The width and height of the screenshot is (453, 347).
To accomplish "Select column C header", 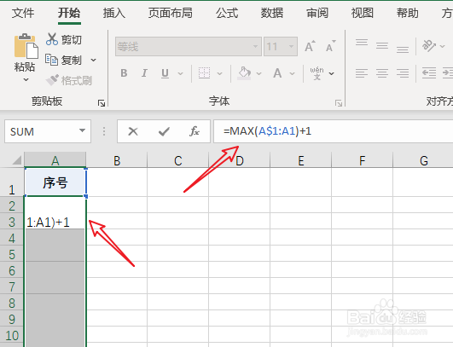I will pos(178,160).
